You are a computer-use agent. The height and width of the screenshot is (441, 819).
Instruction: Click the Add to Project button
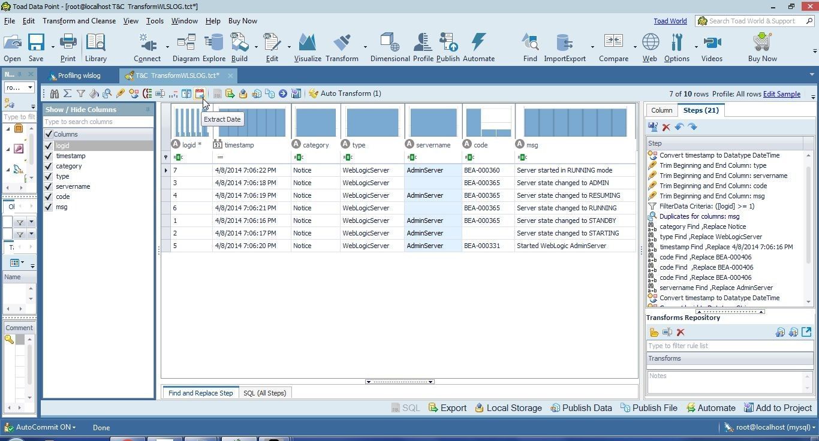(778, 408)
